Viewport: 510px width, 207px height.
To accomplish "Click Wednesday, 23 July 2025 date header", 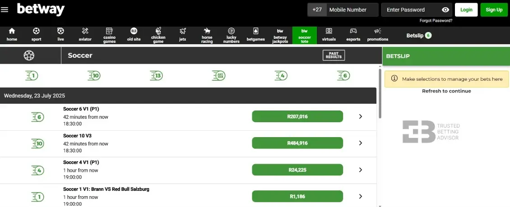I will pyautogui.click(x=188, y=96).
